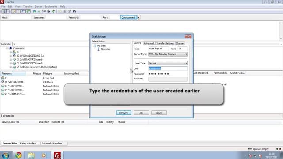
Task: Select the Queued files tab
Action: click(10, 144)
